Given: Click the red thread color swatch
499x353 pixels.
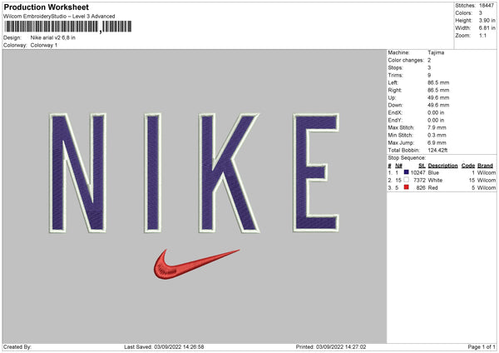Looking at the screenshot, I should (406, 187).
